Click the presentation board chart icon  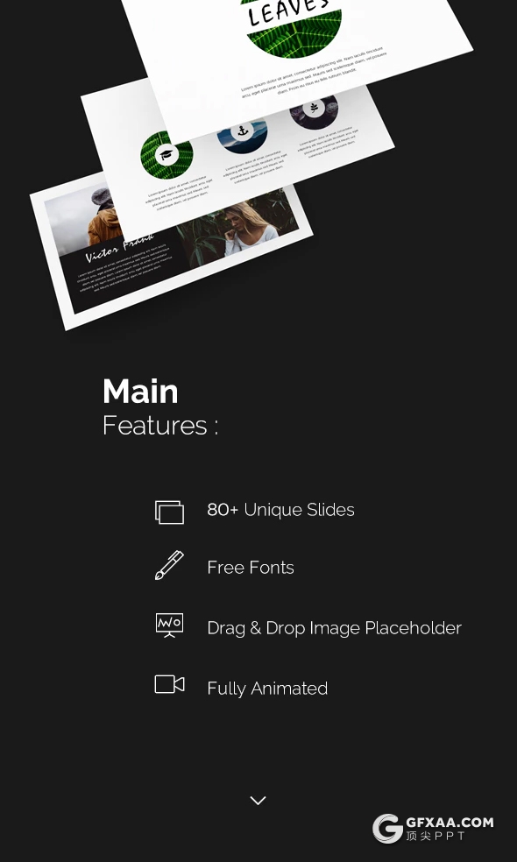169,625
